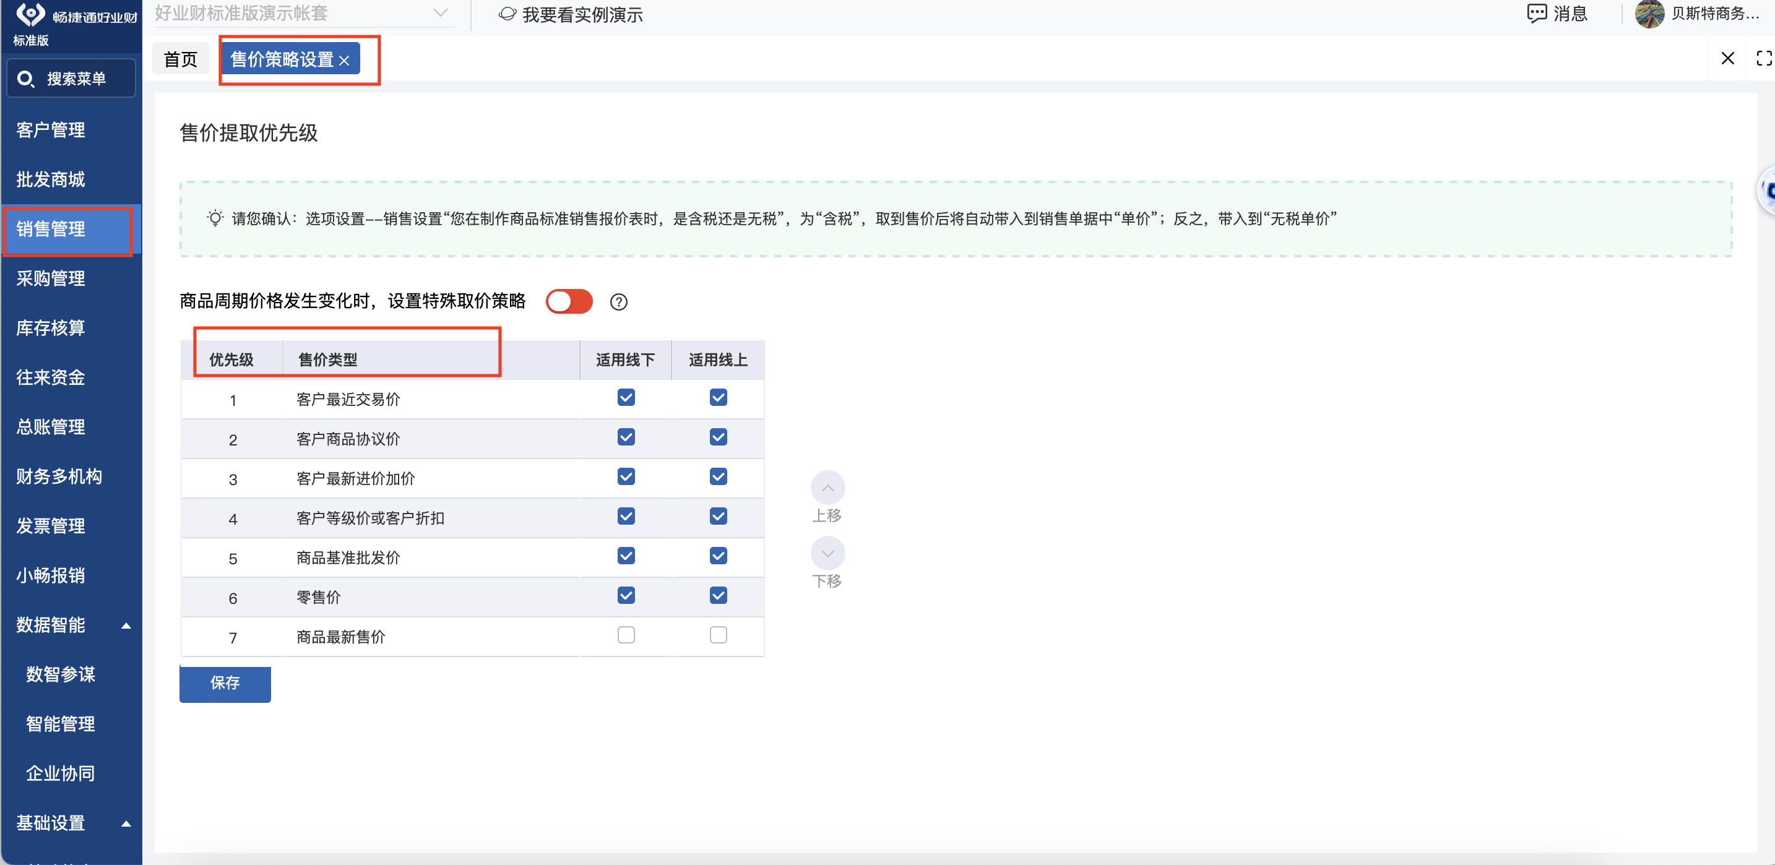Click the move down arrow icon
1775x865 pixels.
(x=827, y=553)
